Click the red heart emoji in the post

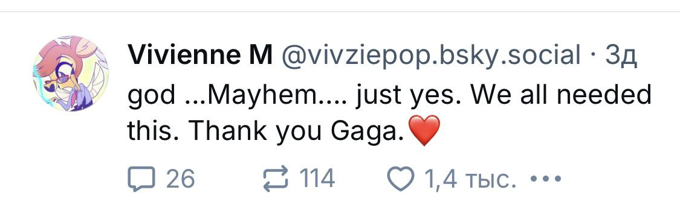[424, 131]
